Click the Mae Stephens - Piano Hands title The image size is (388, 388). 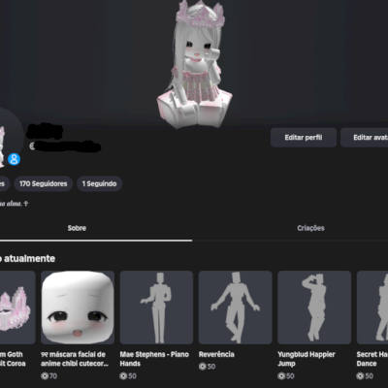point(154,359)
